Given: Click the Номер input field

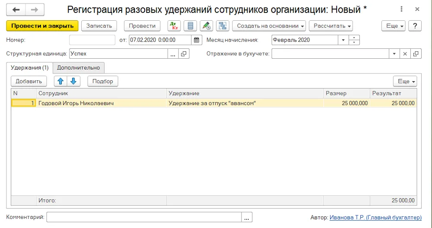Looking at the screenshot, I should [92, 40].
